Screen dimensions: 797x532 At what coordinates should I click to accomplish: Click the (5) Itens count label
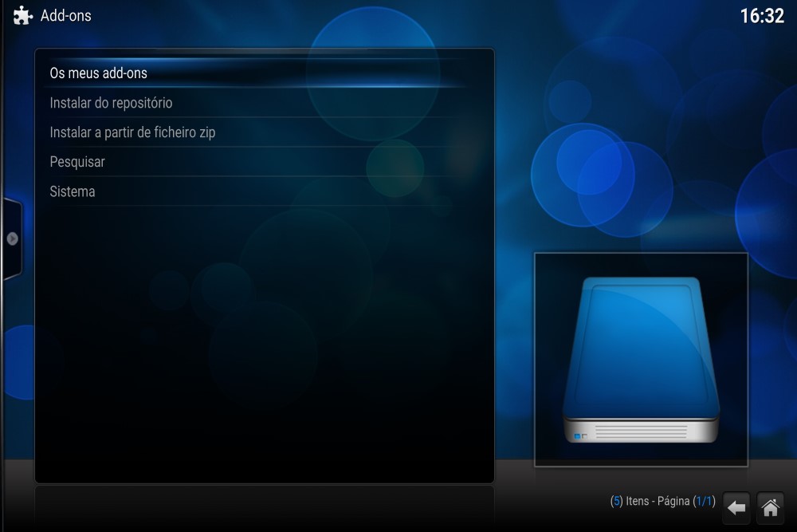click(x=630, y=502)
